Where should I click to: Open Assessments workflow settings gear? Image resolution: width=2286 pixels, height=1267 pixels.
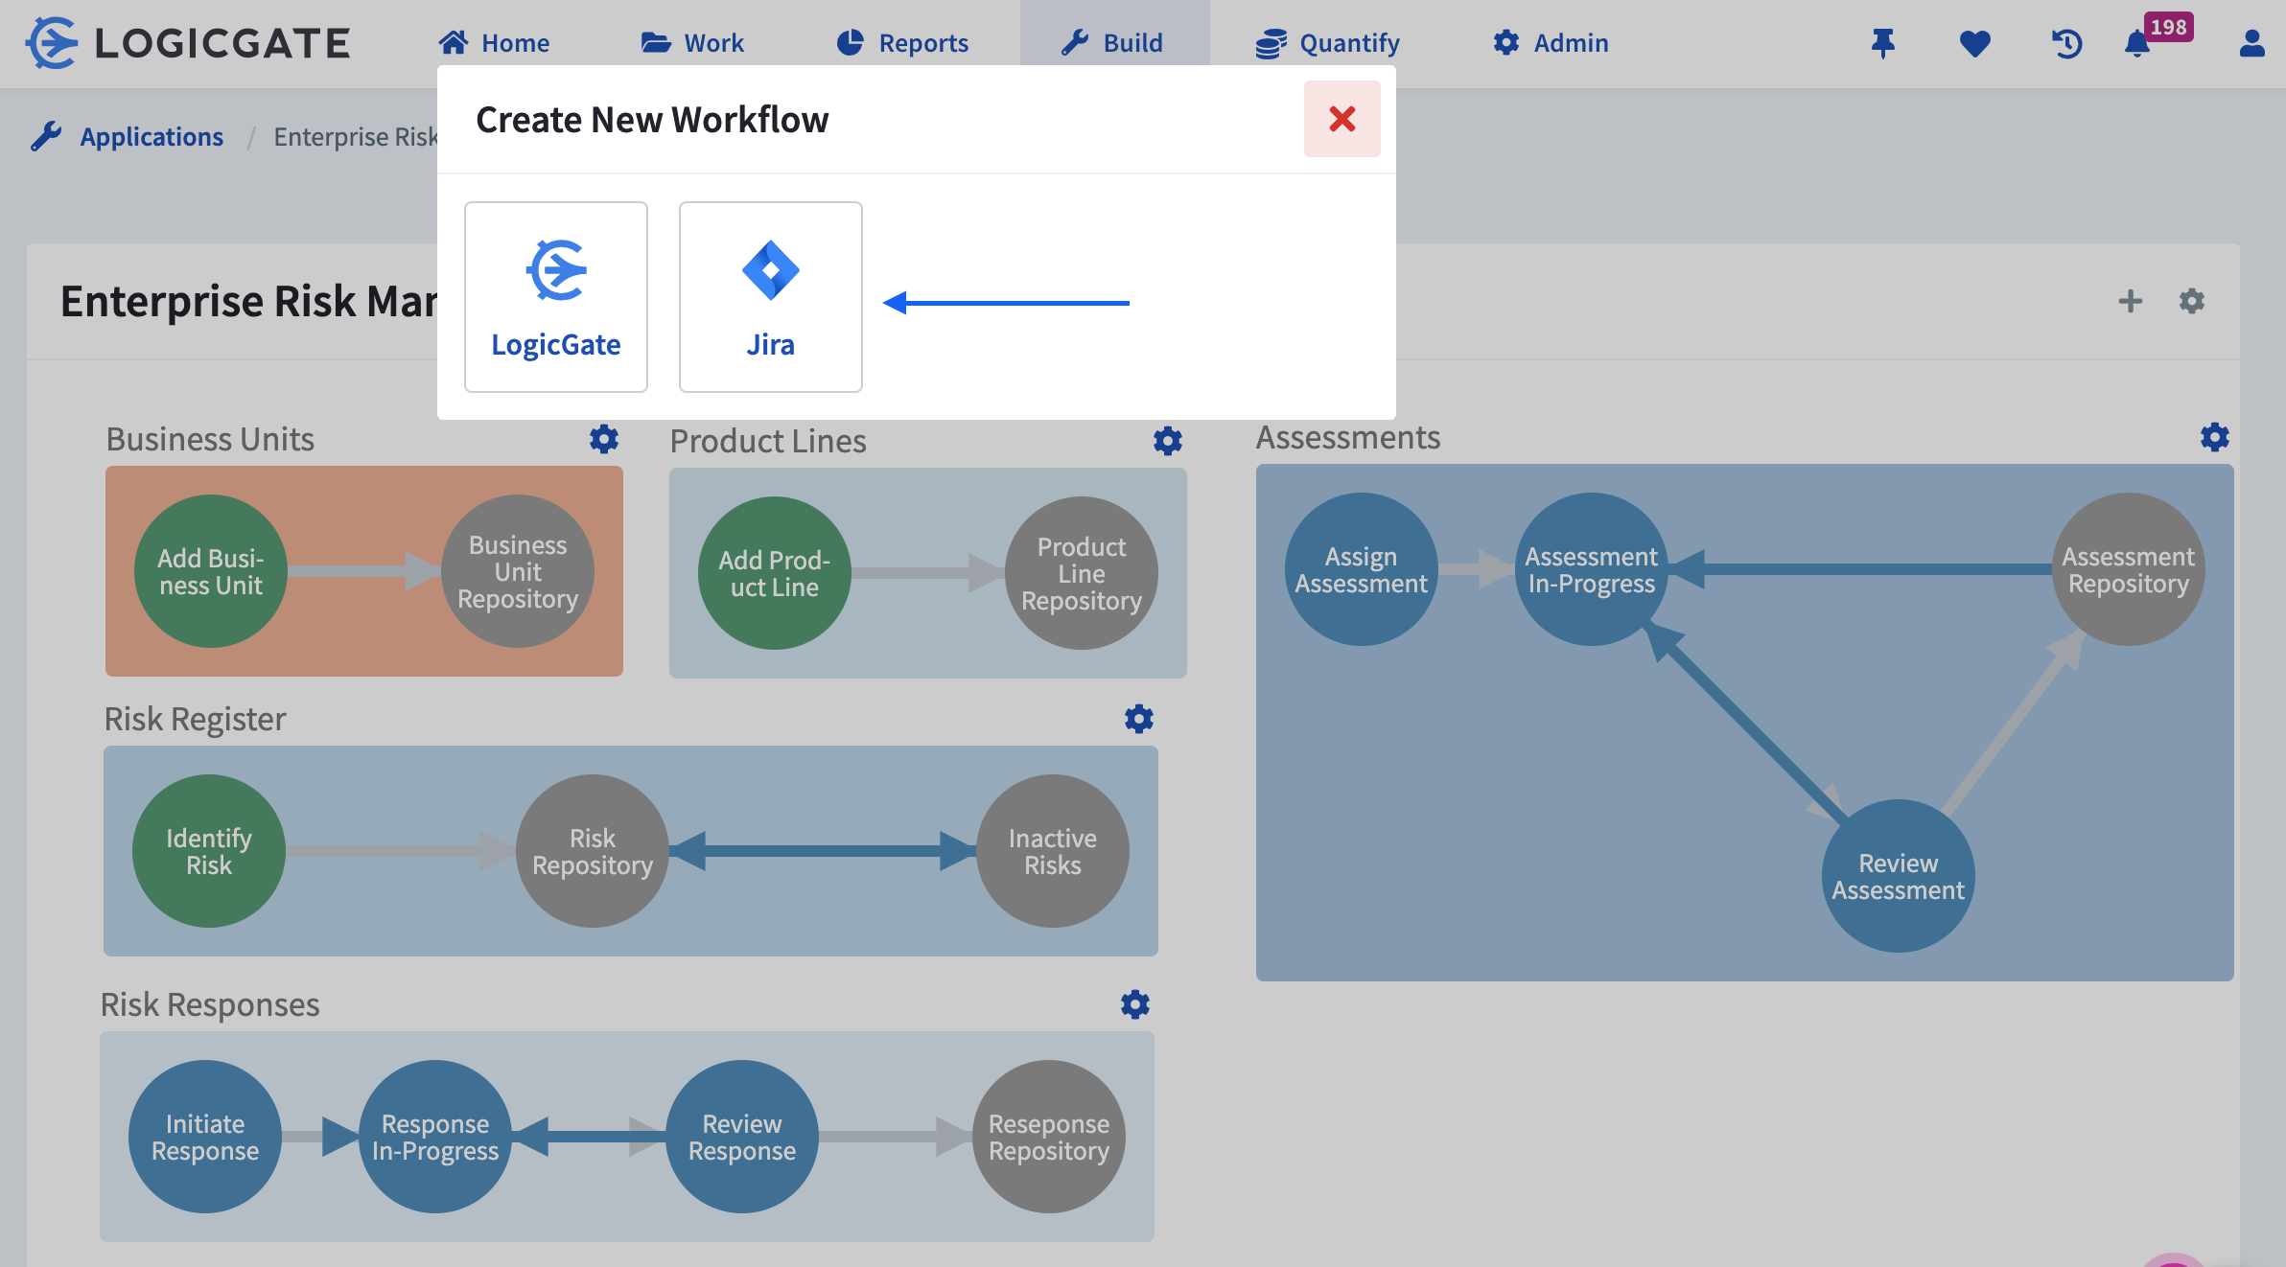[x=2214, y=437]
